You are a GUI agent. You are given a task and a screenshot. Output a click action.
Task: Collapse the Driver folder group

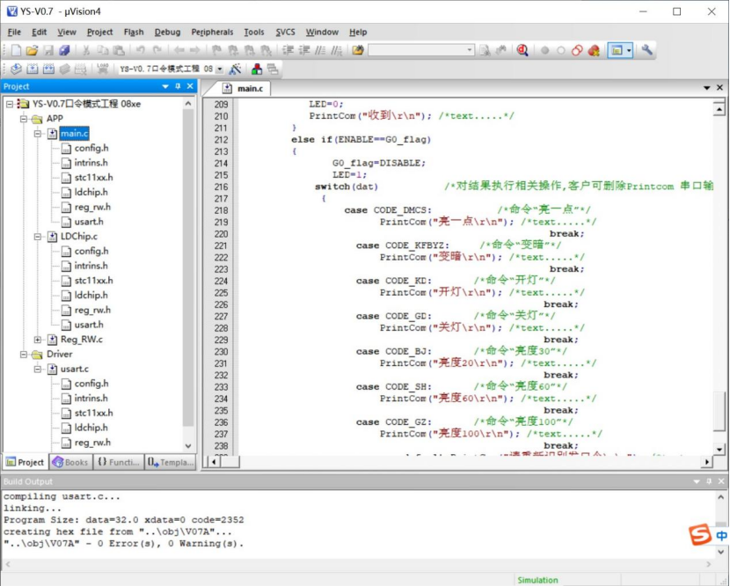[x=23, y=355]
